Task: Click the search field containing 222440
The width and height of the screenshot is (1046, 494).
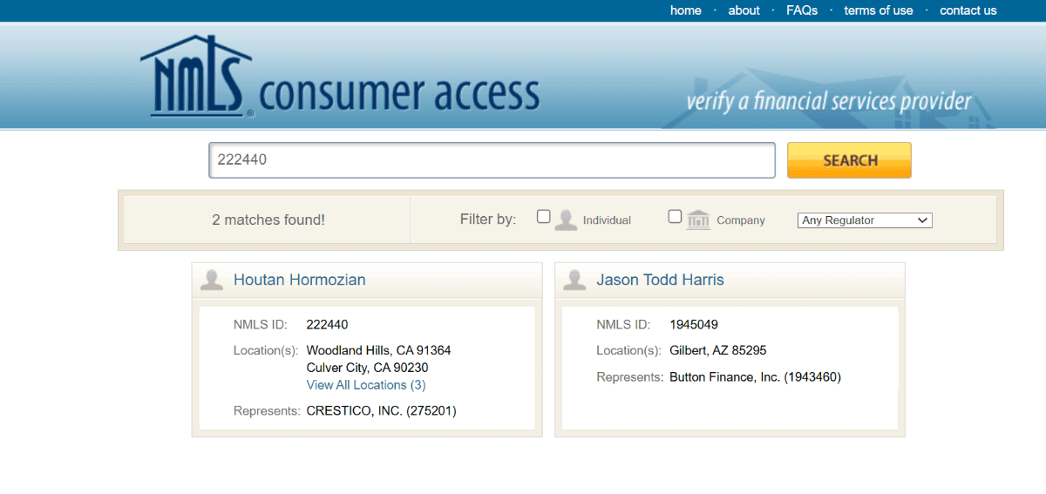Action: (492, 160)
